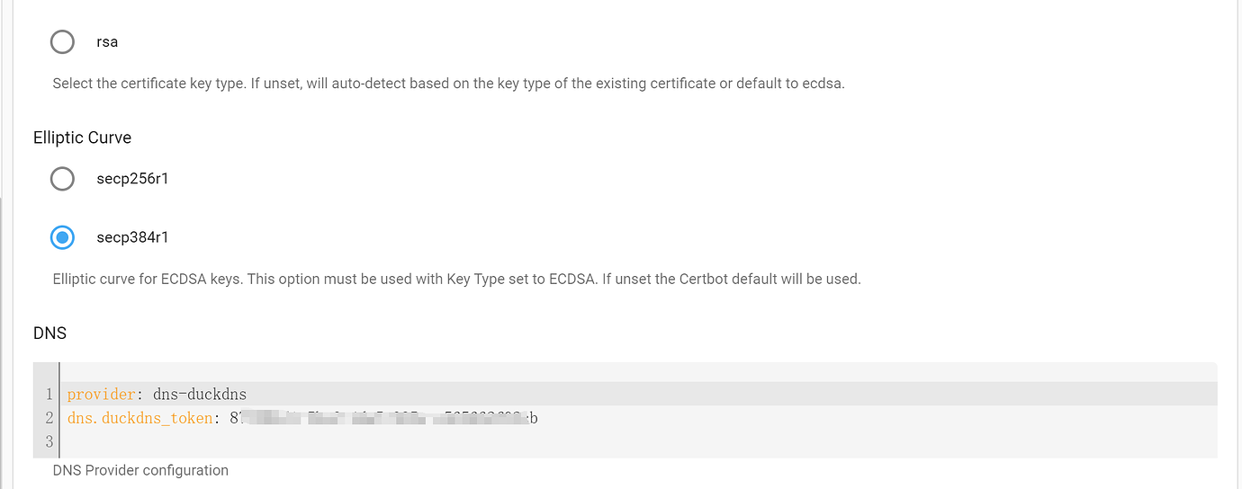Click the 'secp384r1' option label text
Screen dimensions: 1242x489
pyautogui.click(x=132, y=237)
